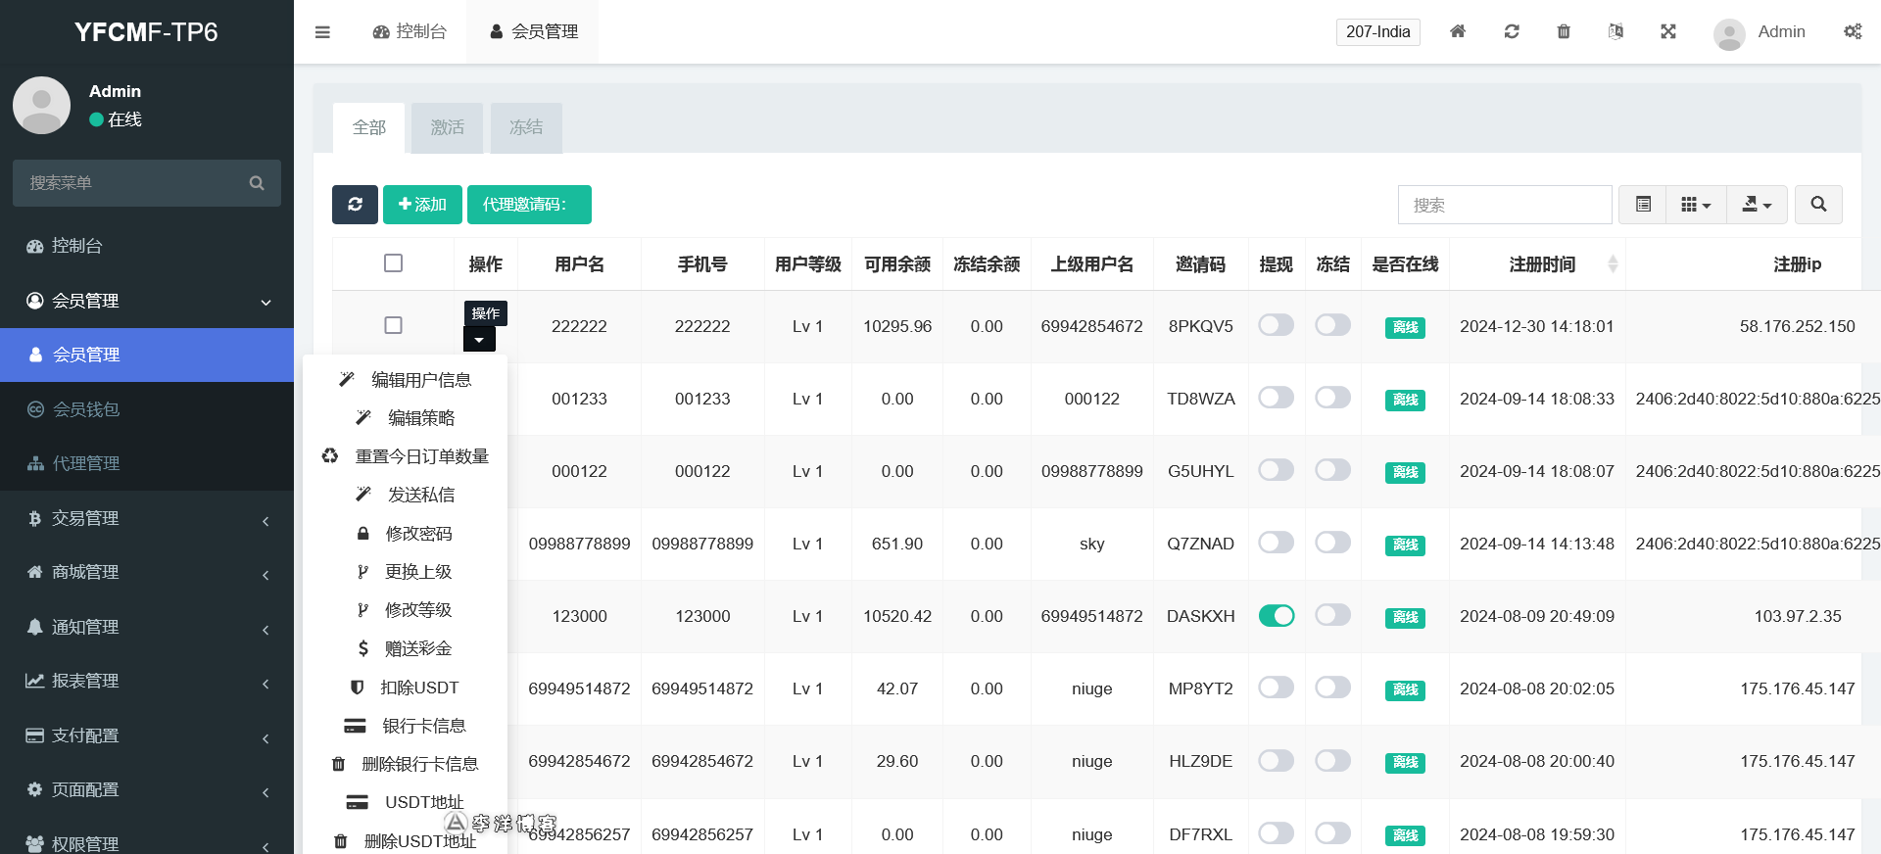Open settings gears icon at top right
This screenshot has height=854, width=1881.
[1853, 31]
